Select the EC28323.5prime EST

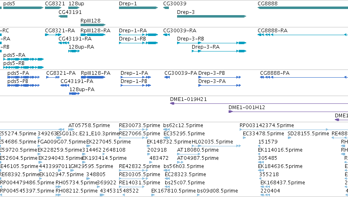[167, 179]
